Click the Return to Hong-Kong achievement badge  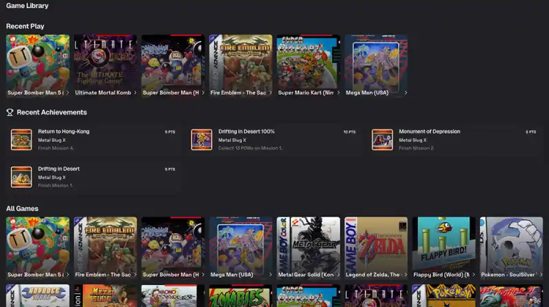[21, 140]
